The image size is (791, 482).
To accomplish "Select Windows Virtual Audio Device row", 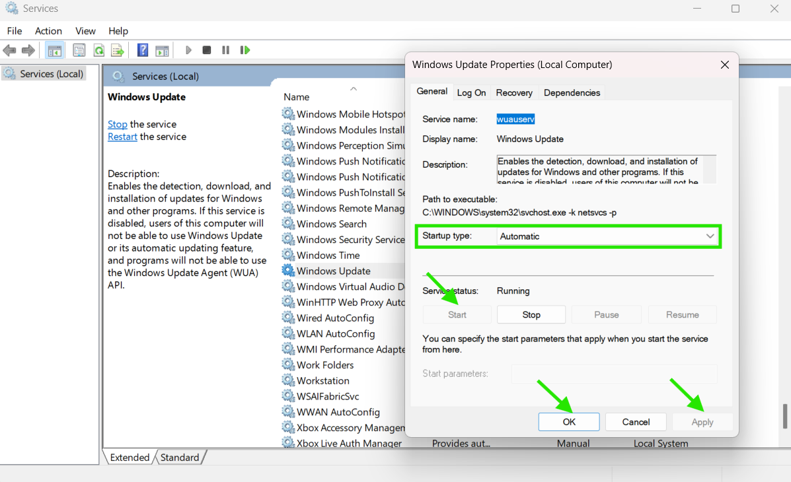I will coord(343,286).
